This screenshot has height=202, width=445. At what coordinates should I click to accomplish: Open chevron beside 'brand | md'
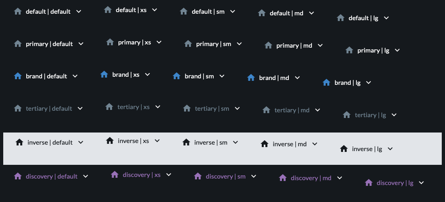(x=297, y=78)
